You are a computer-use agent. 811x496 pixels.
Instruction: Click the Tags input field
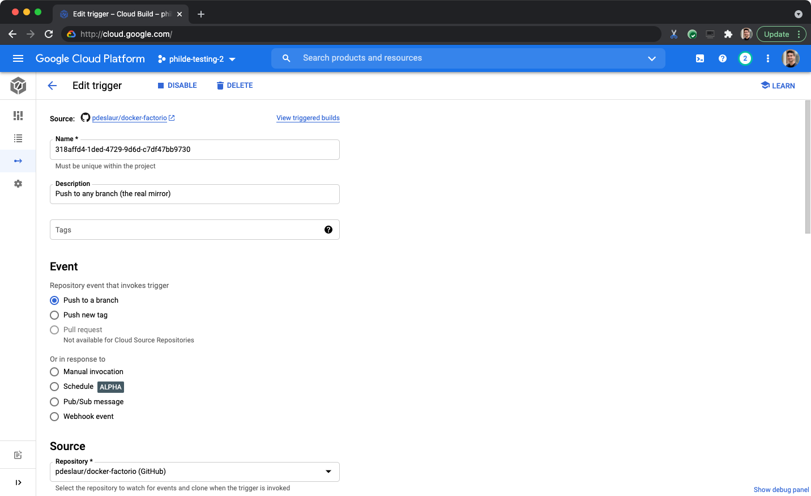tap(195, 230)
